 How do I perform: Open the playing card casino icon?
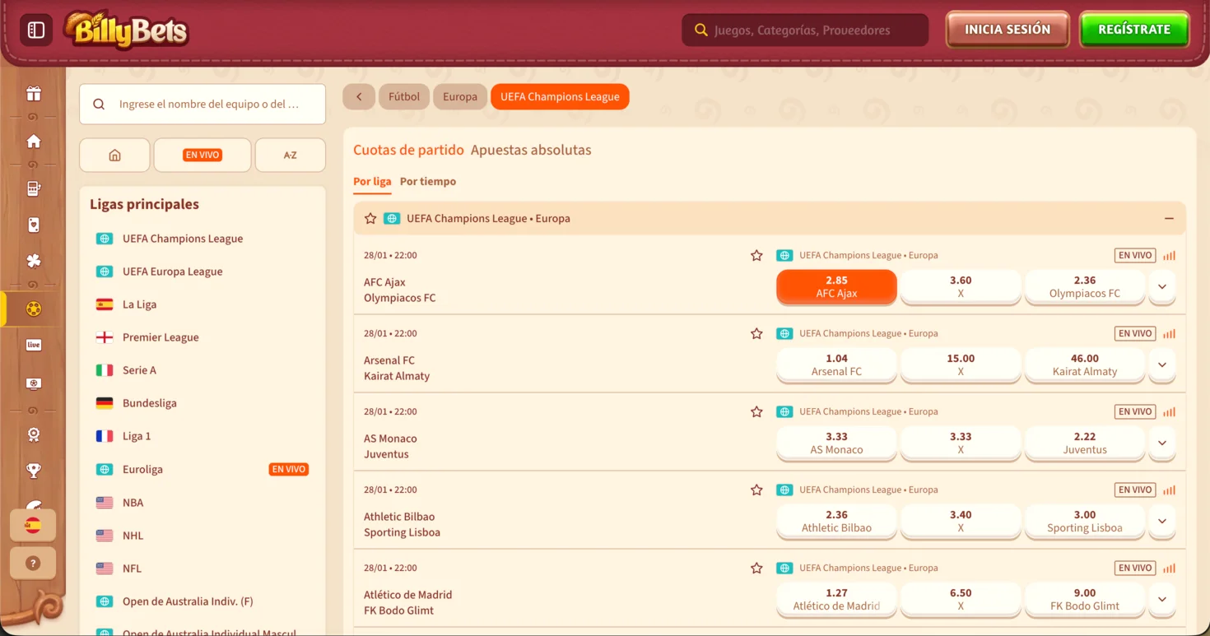pyautogui.click(x=34, y=225)
